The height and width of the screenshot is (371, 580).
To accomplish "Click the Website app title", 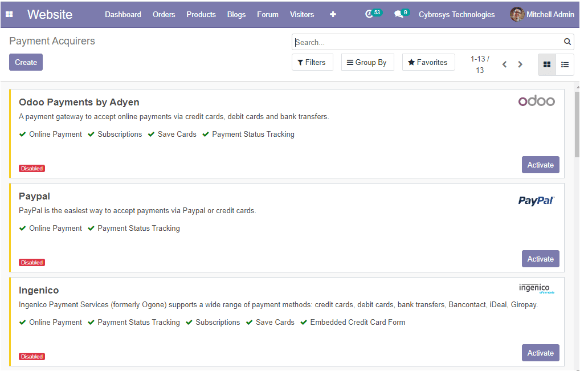I will 50,14.
